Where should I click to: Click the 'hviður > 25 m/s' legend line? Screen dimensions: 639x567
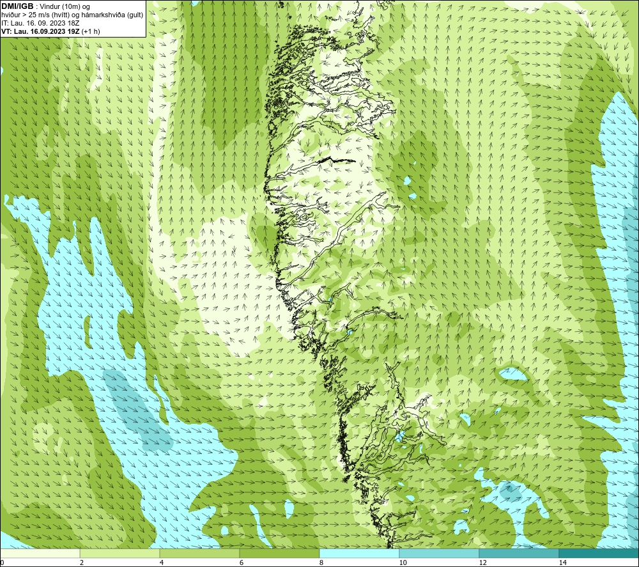pyautogui.click(x=72, y=15)
